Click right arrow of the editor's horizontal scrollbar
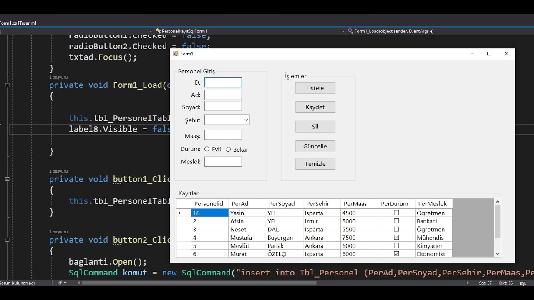 468,283
